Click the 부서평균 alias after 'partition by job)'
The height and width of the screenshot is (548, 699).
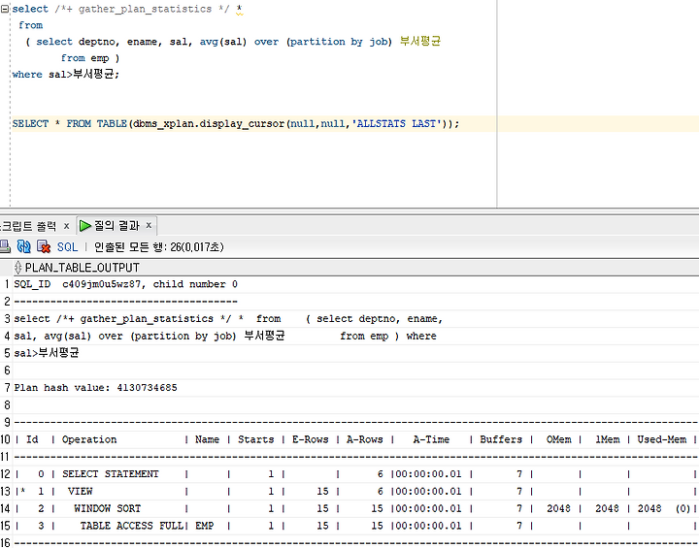tap(420, 42)
